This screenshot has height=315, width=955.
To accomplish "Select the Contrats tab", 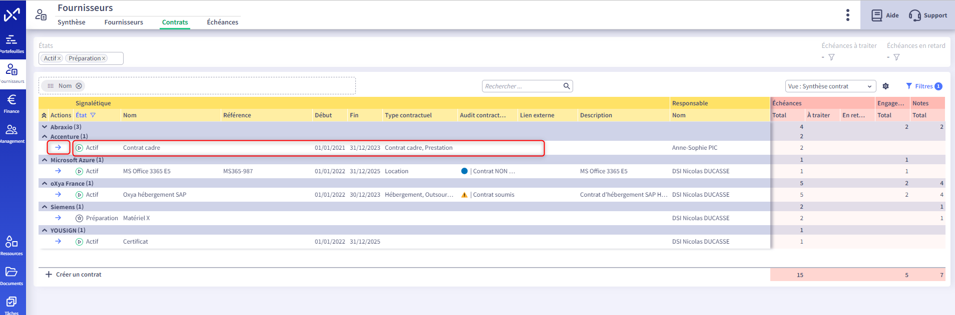I will click(x=175, y=22).
